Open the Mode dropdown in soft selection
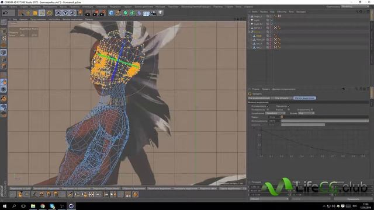 pos(306,113)
